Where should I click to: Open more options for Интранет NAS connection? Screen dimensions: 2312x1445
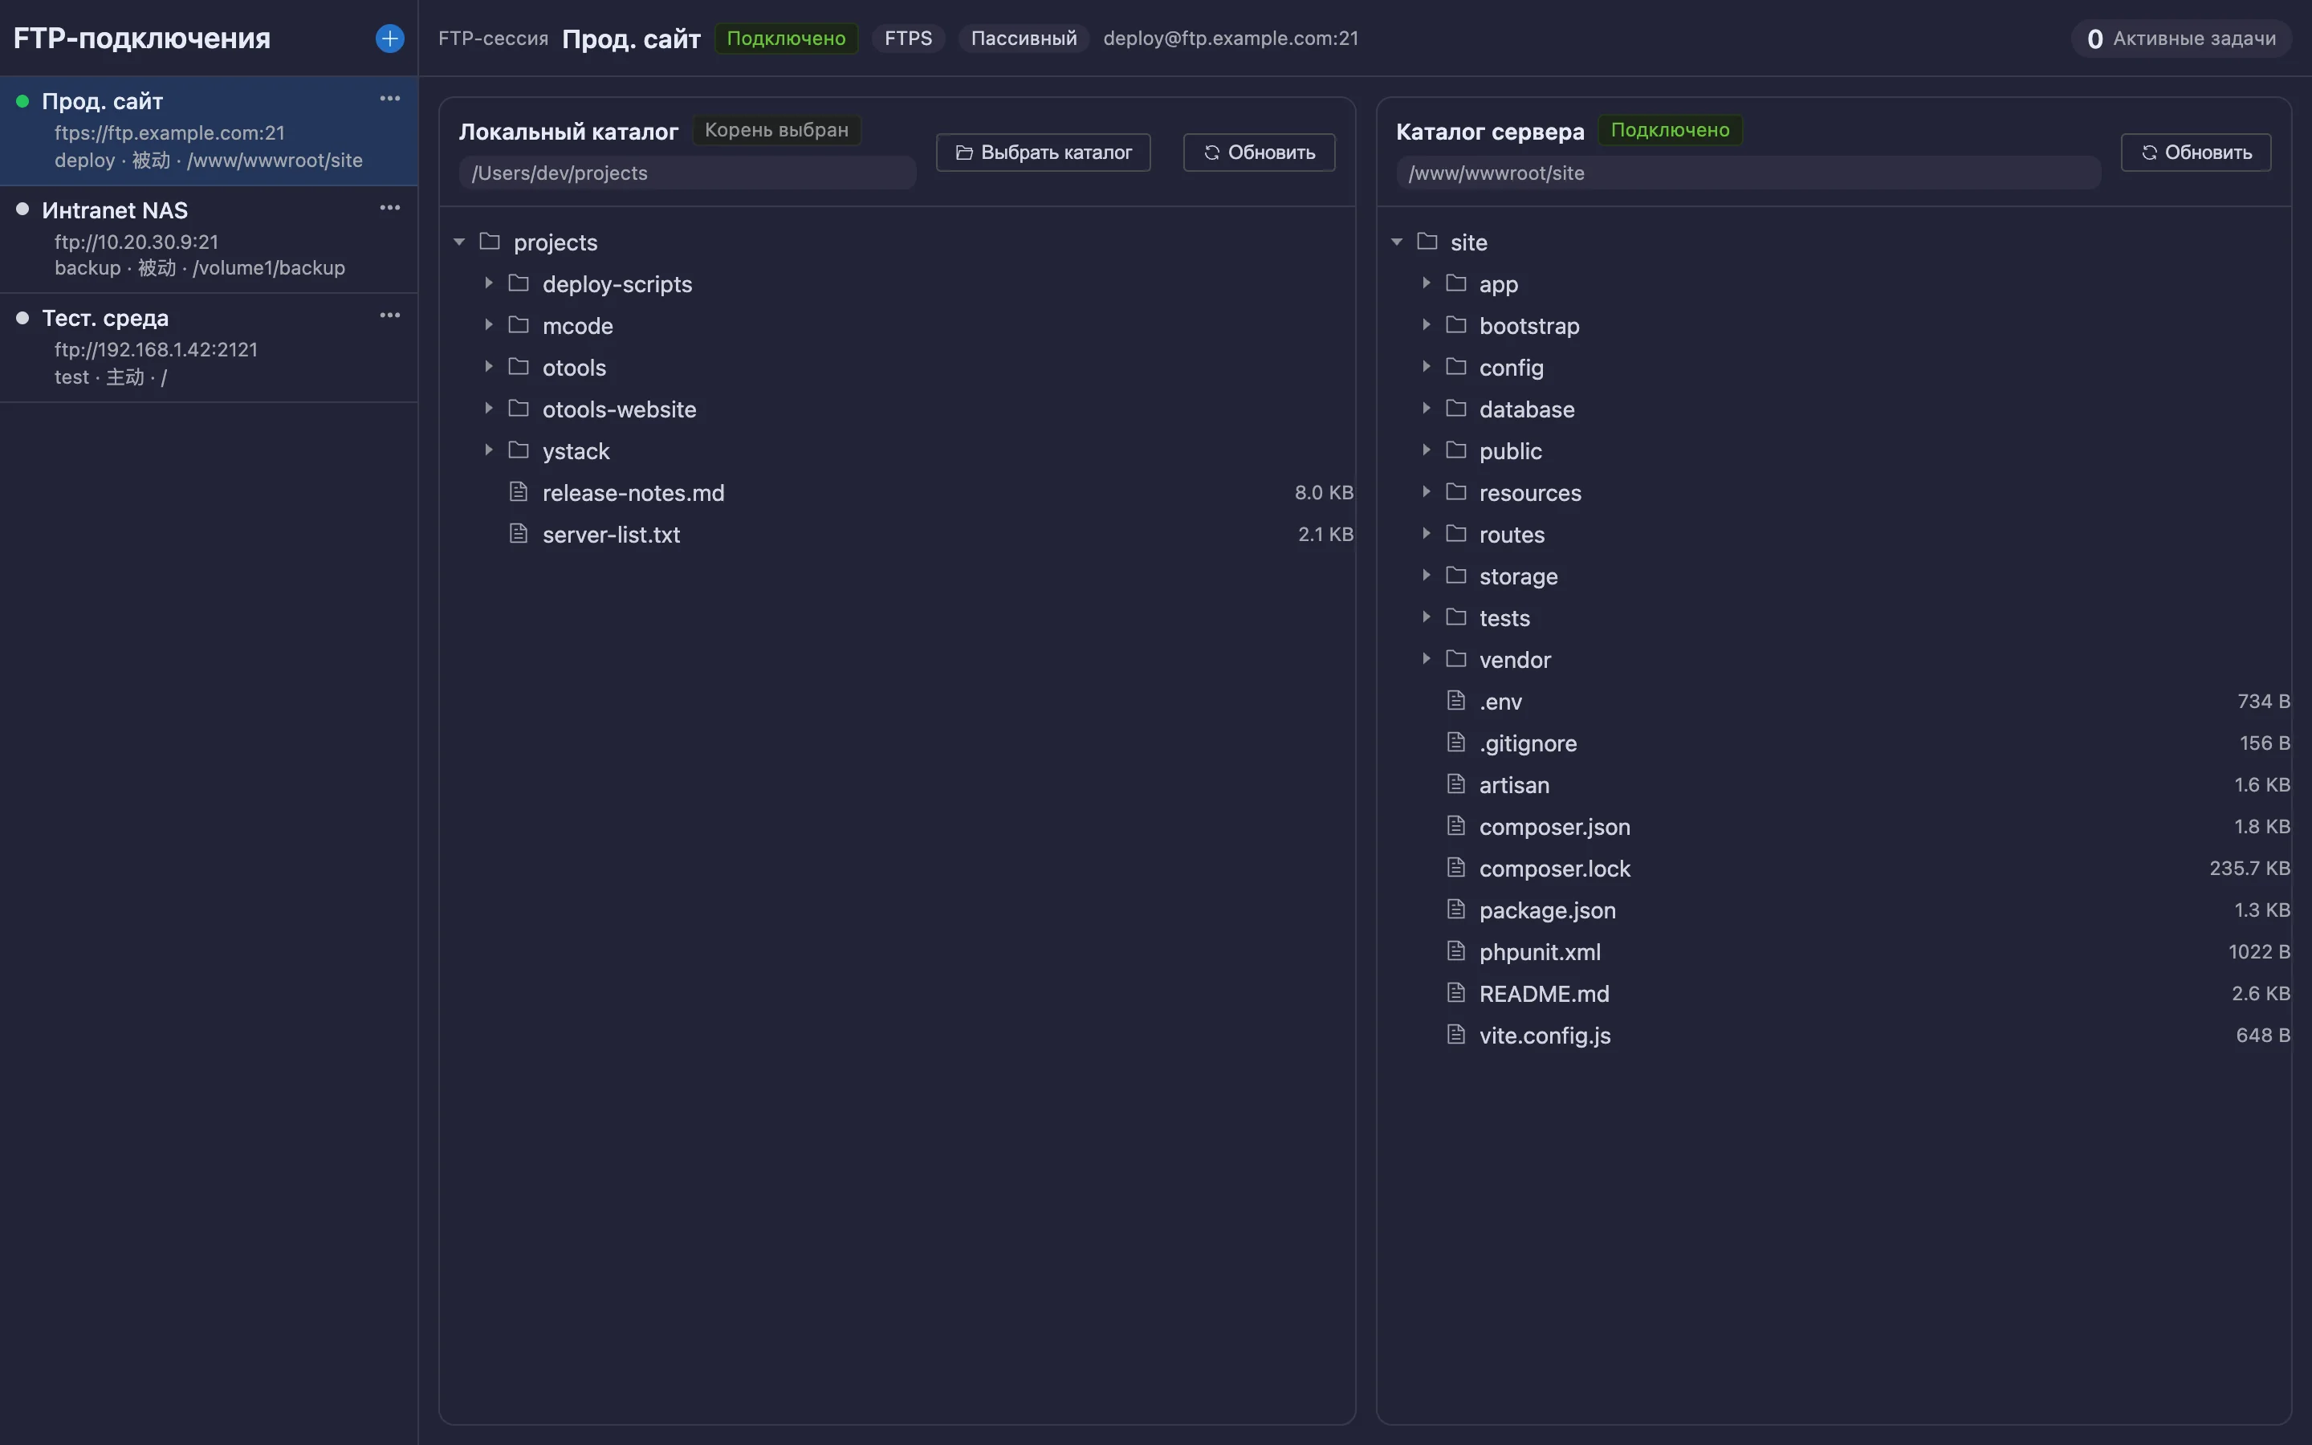coord(390,207)
